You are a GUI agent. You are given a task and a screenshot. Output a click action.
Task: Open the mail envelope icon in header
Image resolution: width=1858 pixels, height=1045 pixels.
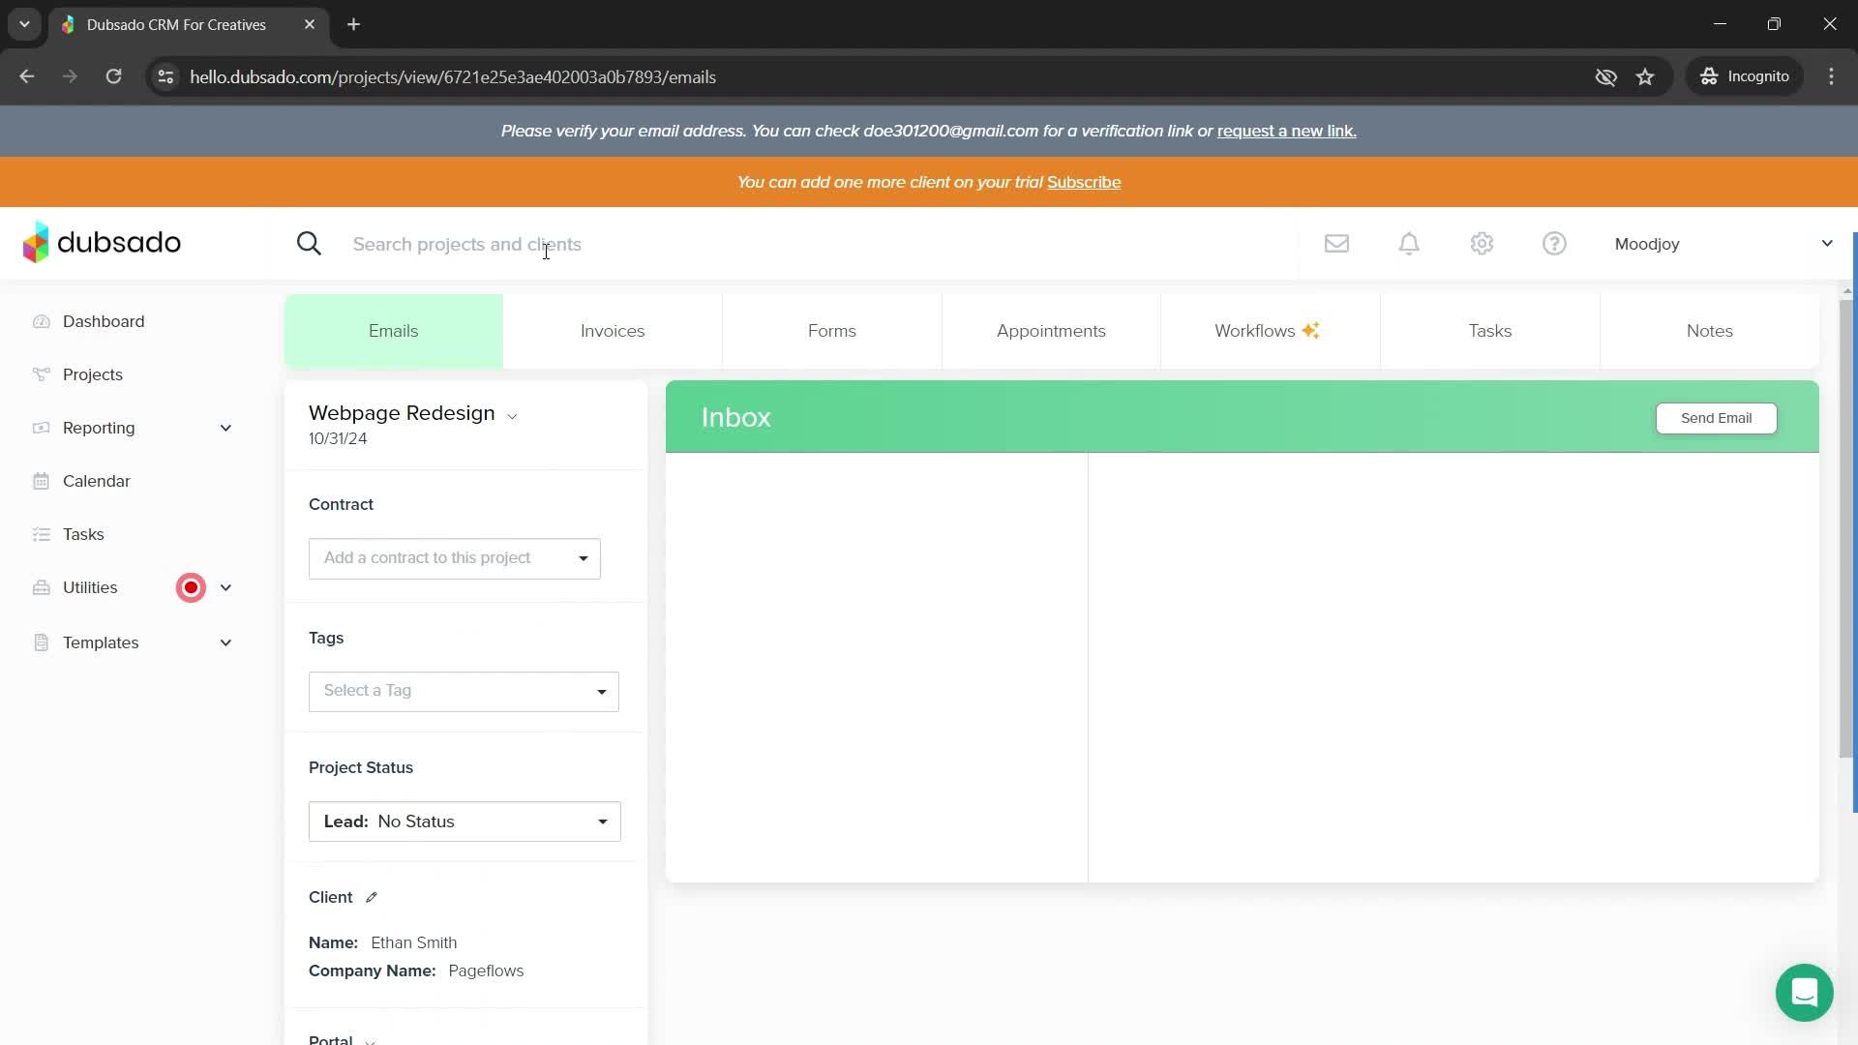click(x=1336, y=244)
